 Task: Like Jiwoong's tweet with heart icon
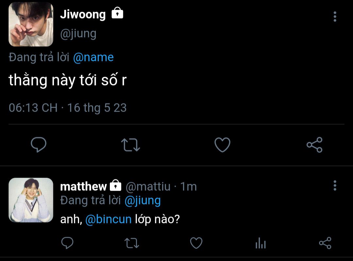223,145
